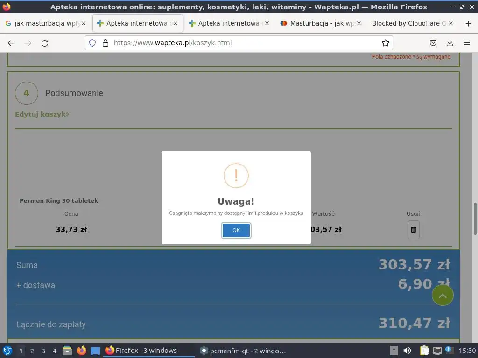Open the removable media eject tray icon
This screenshot has height=358, width=478.
(x=394, y=351)
